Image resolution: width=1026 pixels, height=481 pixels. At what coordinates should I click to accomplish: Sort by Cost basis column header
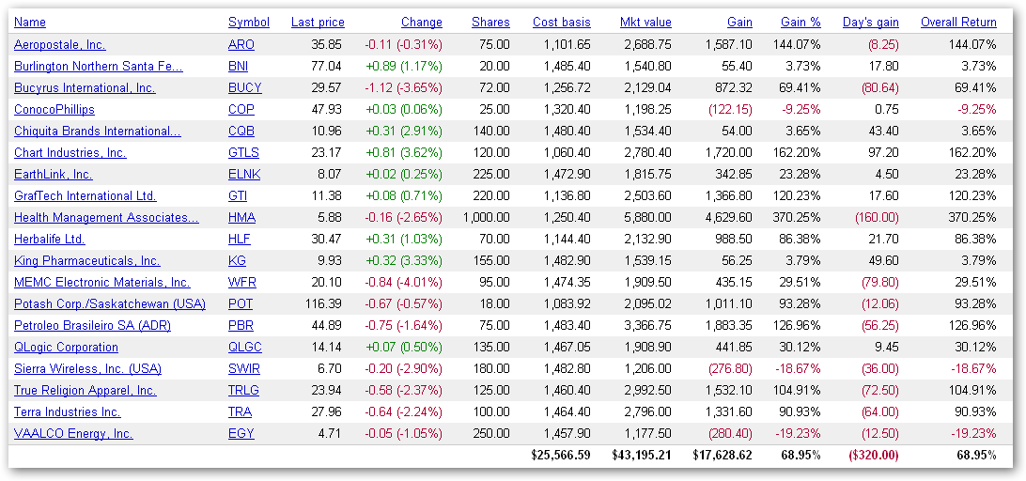point(562,23)
